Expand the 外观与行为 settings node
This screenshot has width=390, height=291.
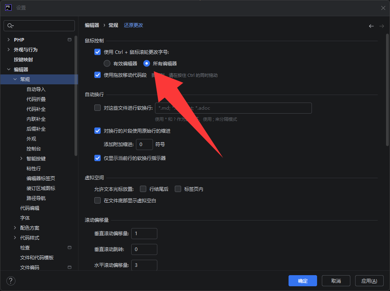(9, 49)
